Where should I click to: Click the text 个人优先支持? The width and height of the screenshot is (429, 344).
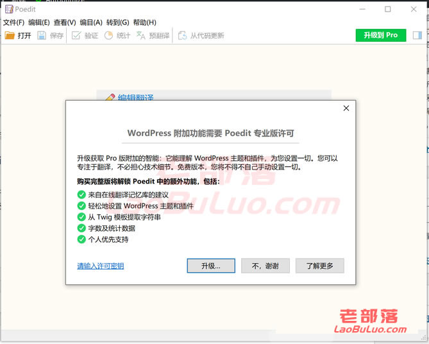click(x=108, y=239)
